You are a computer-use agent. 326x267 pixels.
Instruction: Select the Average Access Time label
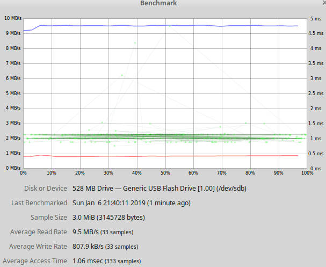point(35,261)
